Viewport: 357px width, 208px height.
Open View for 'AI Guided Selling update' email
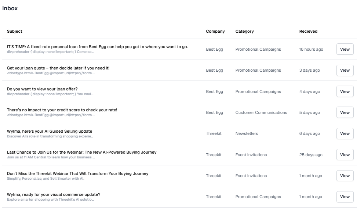345,133
